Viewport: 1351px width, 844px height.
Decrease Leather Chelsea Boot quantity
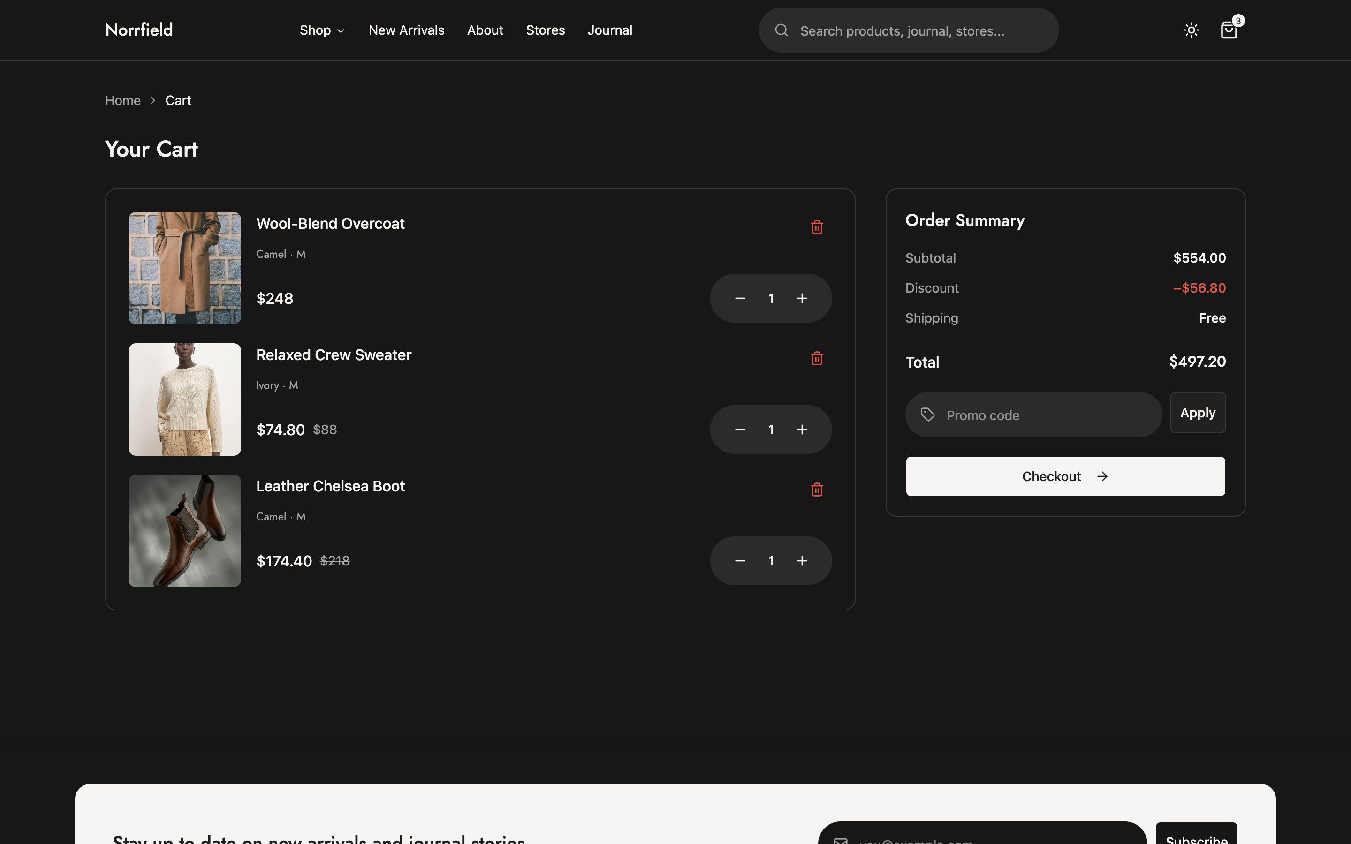(740, 560)
